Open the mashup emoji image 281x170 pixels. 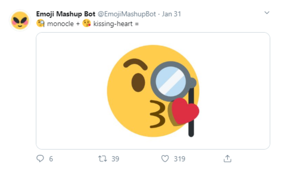tap(153, 91)
